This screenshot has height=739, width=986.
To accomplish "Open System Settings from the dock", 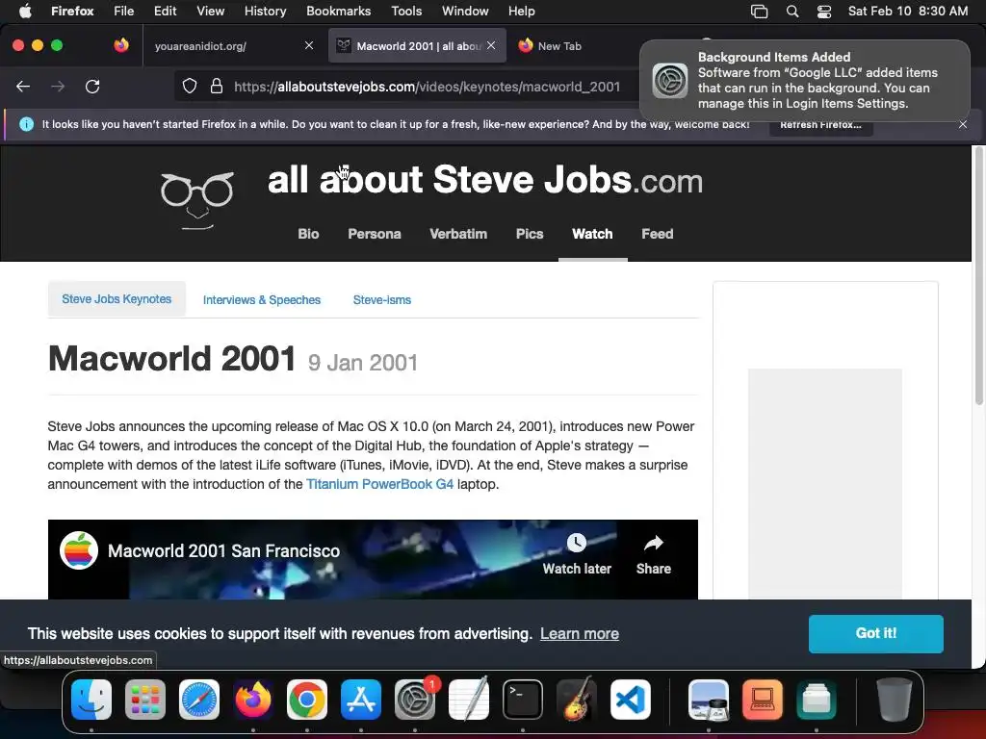I will (415, 700).
